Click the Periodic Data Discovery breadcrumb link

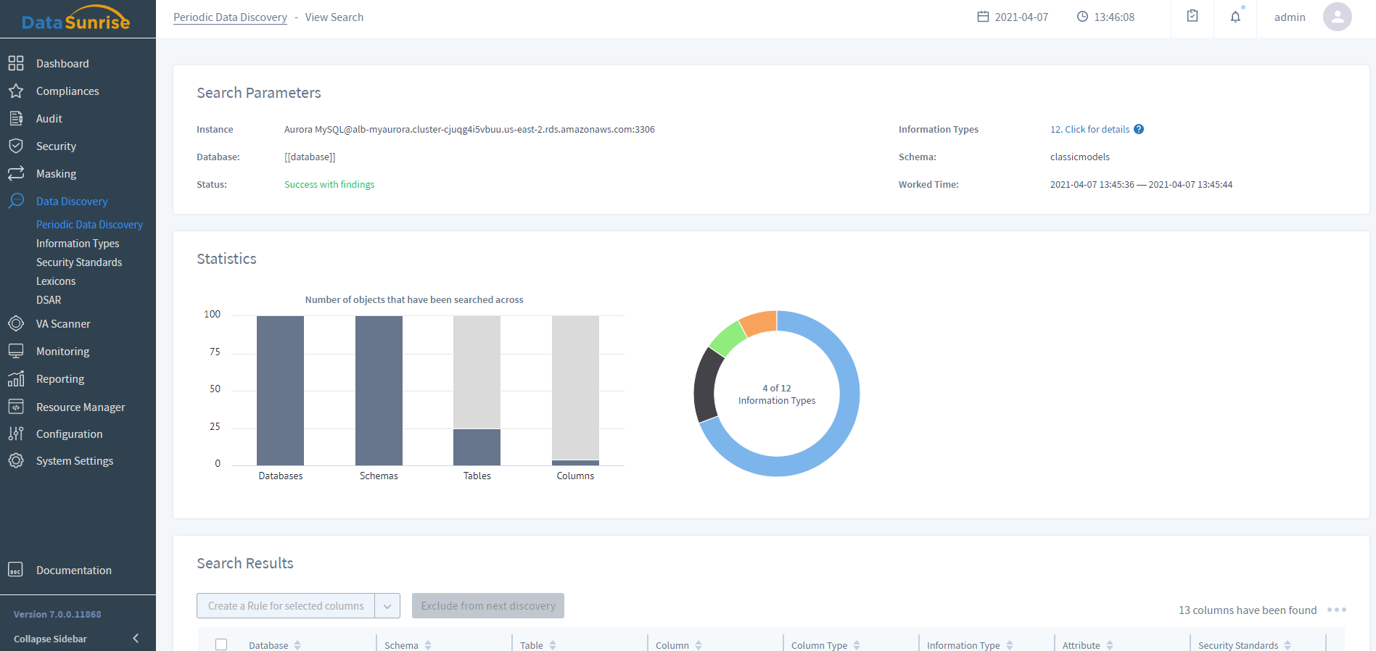(230, 17)
